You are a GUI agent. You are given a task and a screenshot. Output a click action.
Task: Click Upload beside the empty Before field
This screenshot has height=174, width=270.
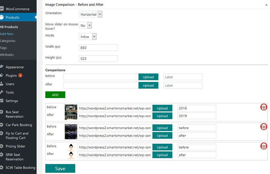coord(148,77)
